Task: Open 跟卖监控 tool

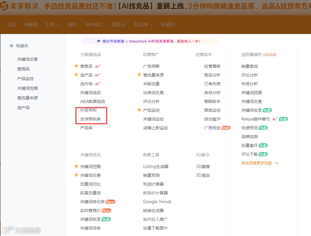Action: pyautogui.click(x=212, y=110)
